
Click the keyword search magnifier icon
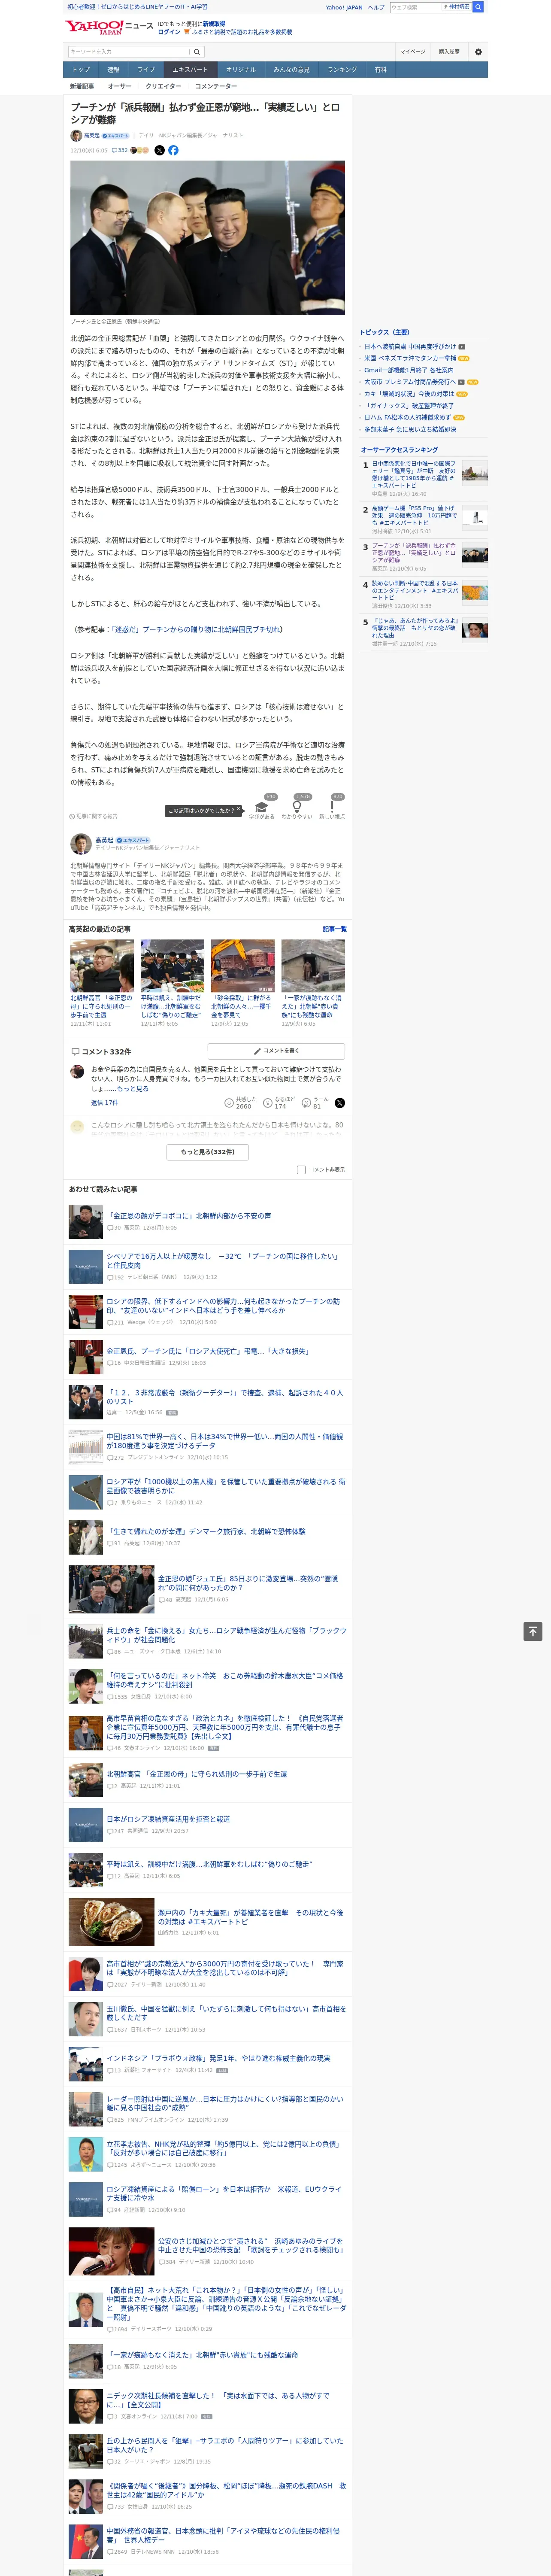197,52
